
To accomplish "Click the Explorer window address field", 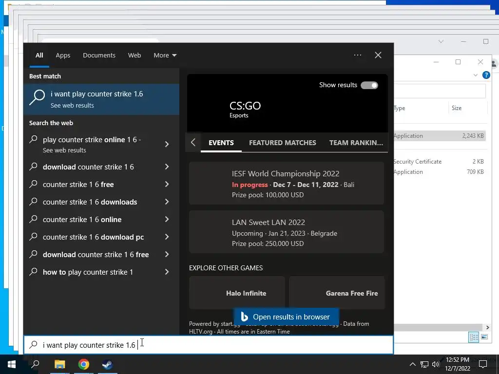I will [x=440, y=91].
